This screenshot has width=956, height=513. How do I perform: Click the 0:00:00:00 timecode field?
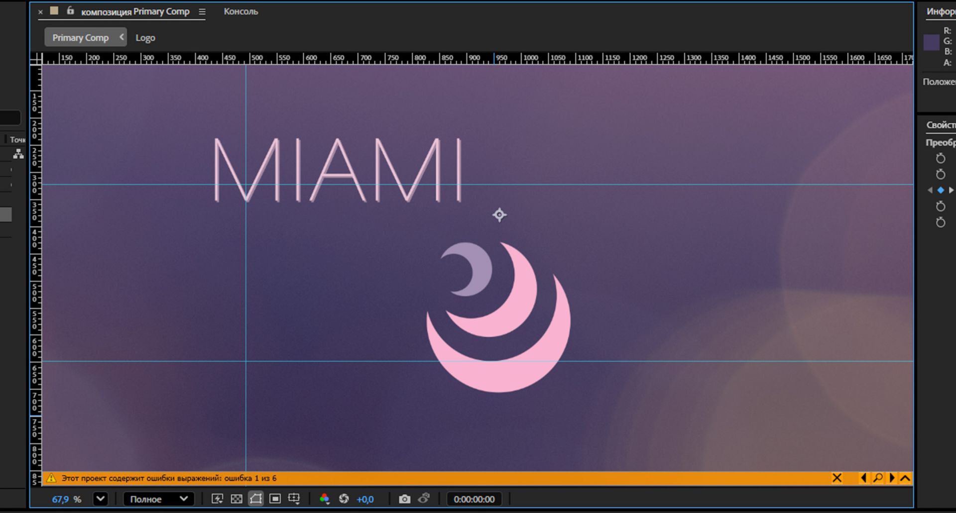[x=474, y=499]
